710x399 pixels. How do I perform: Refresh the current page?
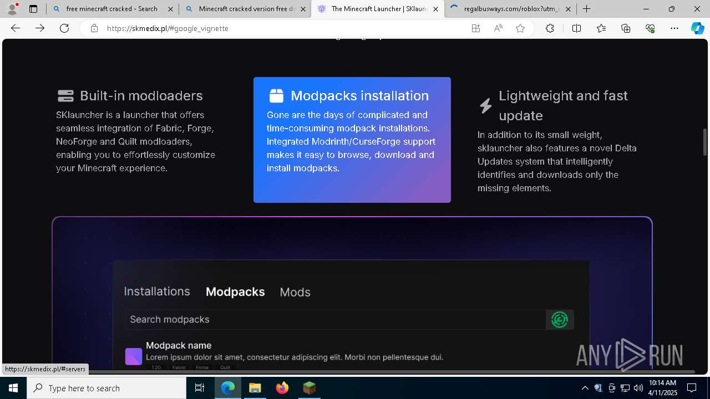point(64,28)
